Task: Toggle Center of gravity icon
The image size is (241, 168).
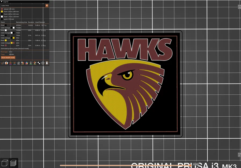Action: (39, 63)
